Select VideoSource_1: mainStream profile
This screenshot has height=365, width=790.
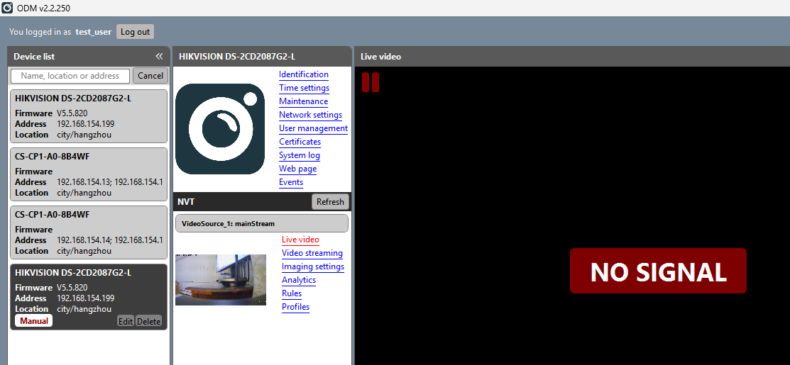pyautogui.click(x=261, y=223)
